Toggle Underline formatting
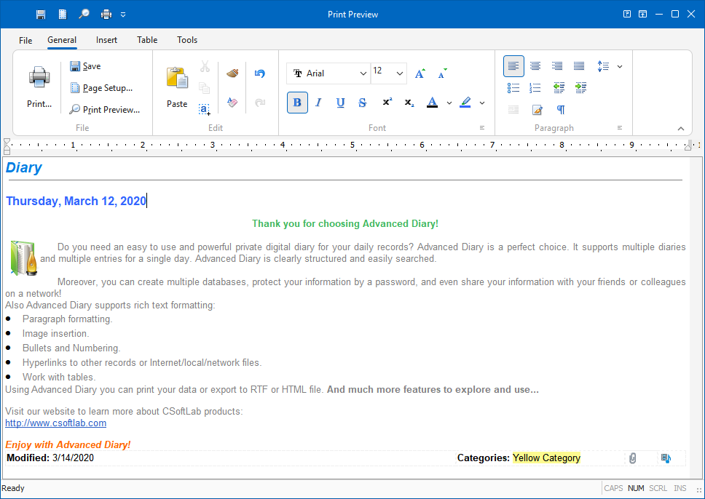 point(341,103)
